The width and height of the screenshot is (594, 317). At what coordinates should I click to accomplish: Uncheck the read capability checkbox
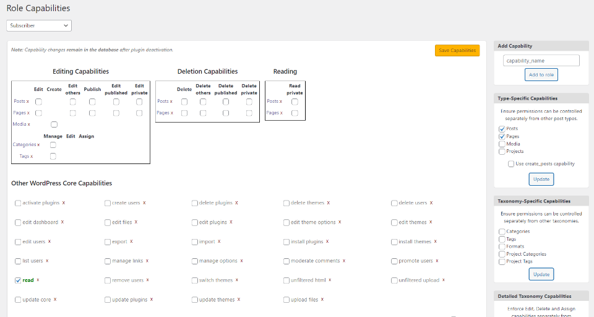pos(18,280)
